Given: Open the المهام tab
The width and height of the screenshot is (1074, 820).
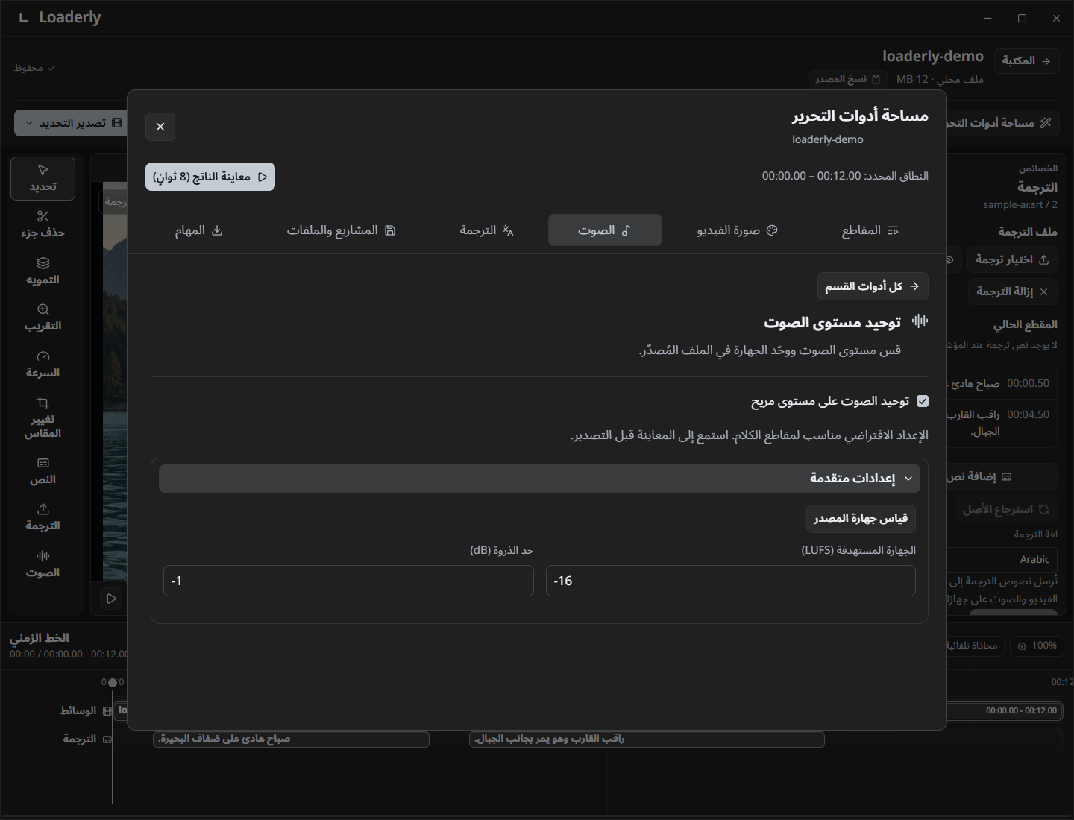Looking at the screenshot, I should (x=198, y=230).
